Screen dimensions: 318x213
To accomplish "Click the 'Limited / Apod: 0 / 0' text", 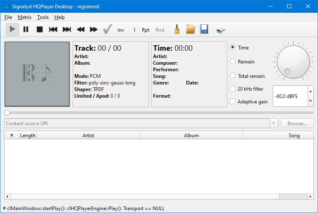I will click(x=97, y=96).
